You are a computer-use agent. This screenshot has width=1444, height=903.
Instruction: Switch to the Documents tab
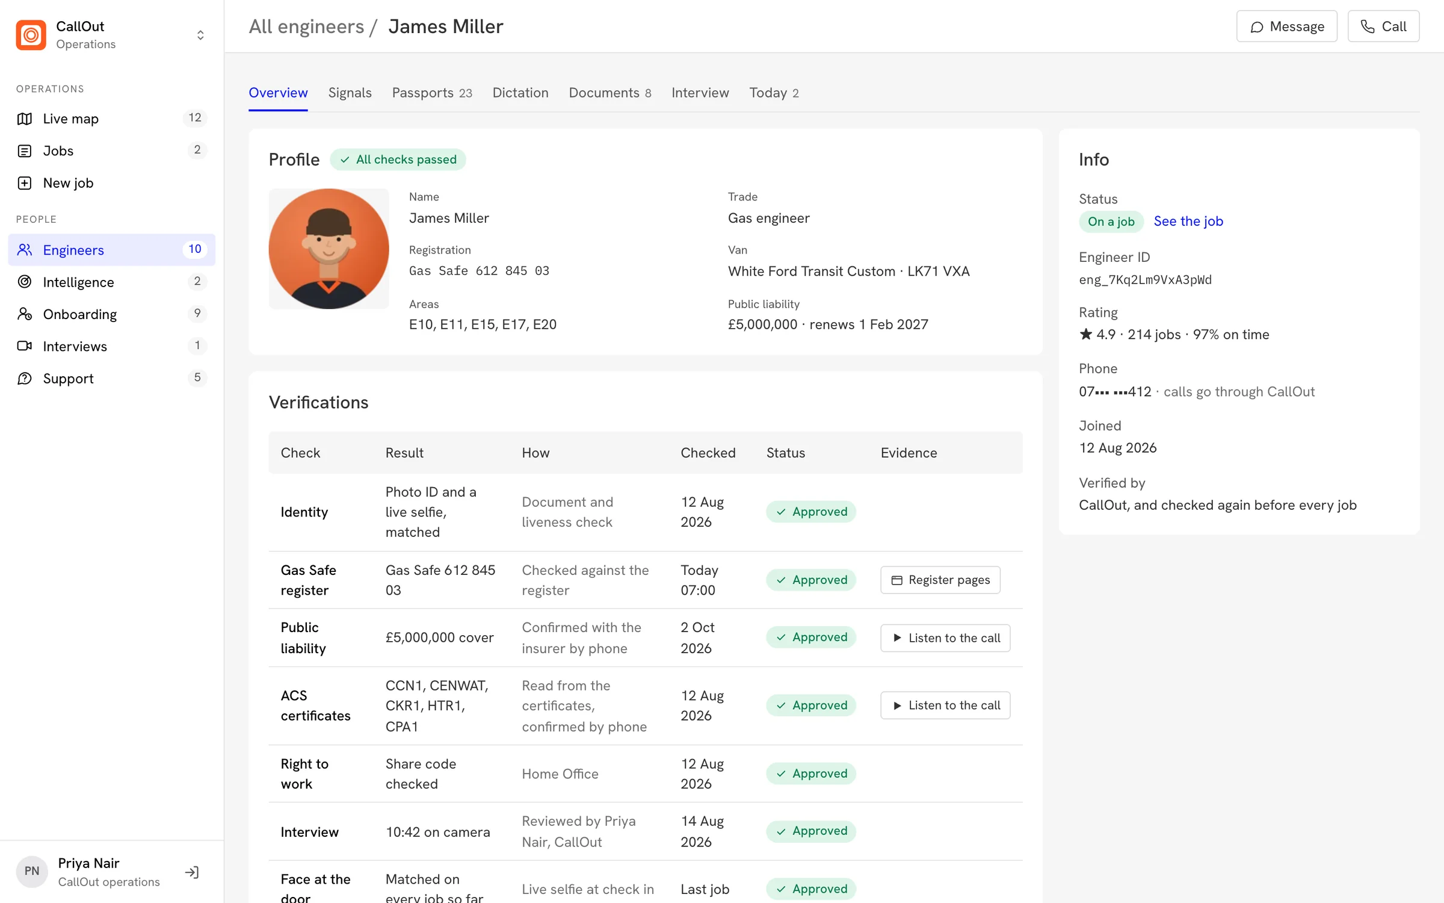click(x=609, y=93)
